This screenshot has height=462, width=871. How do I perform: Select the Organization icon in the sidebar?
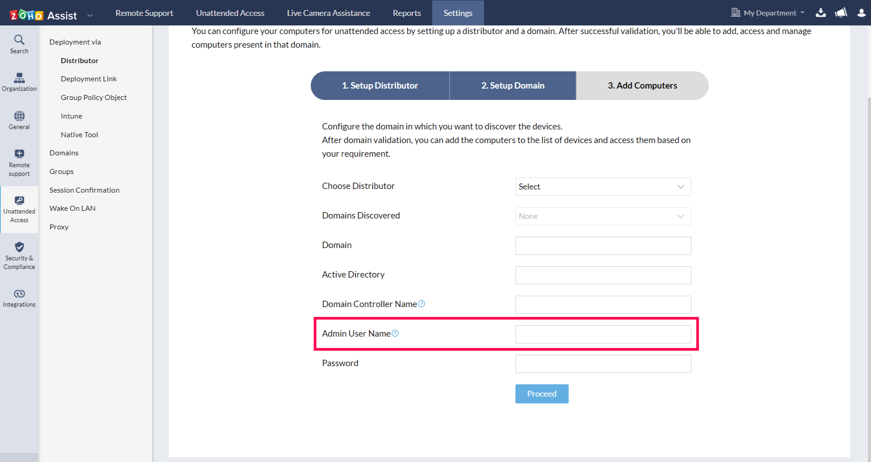(x=19, y=82)
